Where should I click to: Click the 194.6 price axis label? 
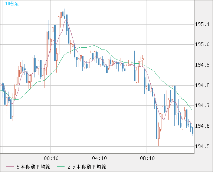[x=202, y=126]
